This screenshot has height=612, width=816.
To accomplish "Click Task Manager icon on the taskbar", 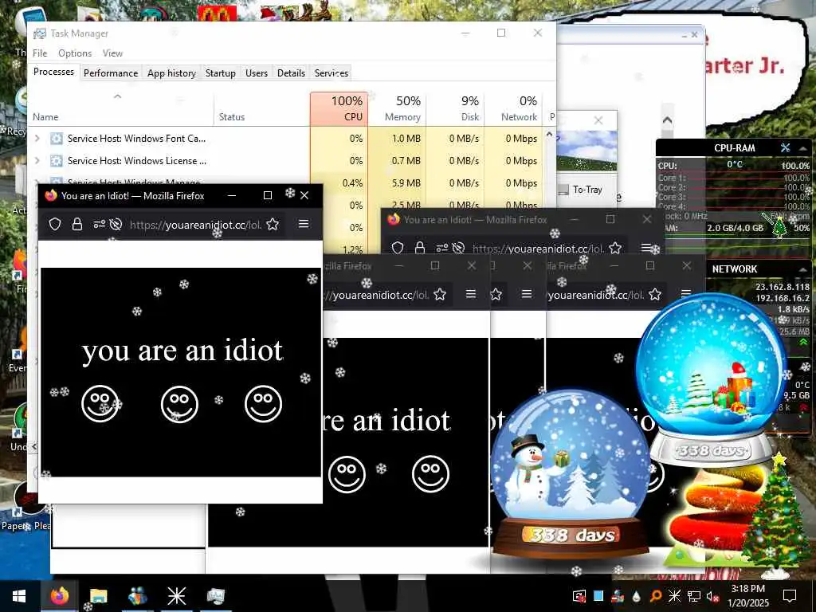I will (x=215, y=596).
